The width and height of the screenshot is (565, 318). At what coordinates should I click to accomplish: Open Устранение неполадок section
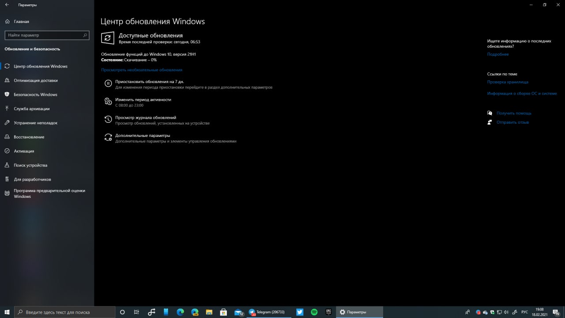pyautogui.click(x=35, y=123)
